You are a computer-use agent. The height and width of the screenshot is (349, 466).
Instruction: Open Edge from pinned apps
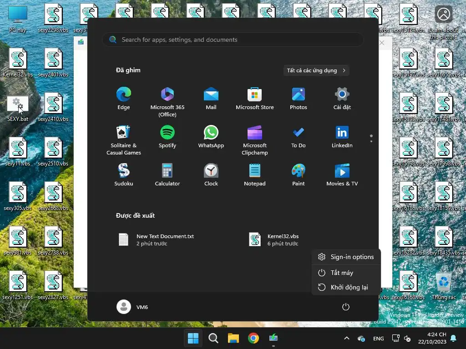point(124,99)
